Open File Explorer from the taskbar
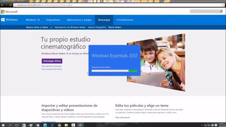The image size is (226, 127). [x=66, y=125]
